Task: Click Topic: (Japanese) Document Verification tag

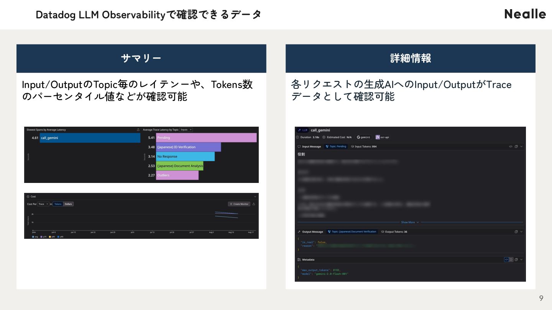Action: coord(352,232)
